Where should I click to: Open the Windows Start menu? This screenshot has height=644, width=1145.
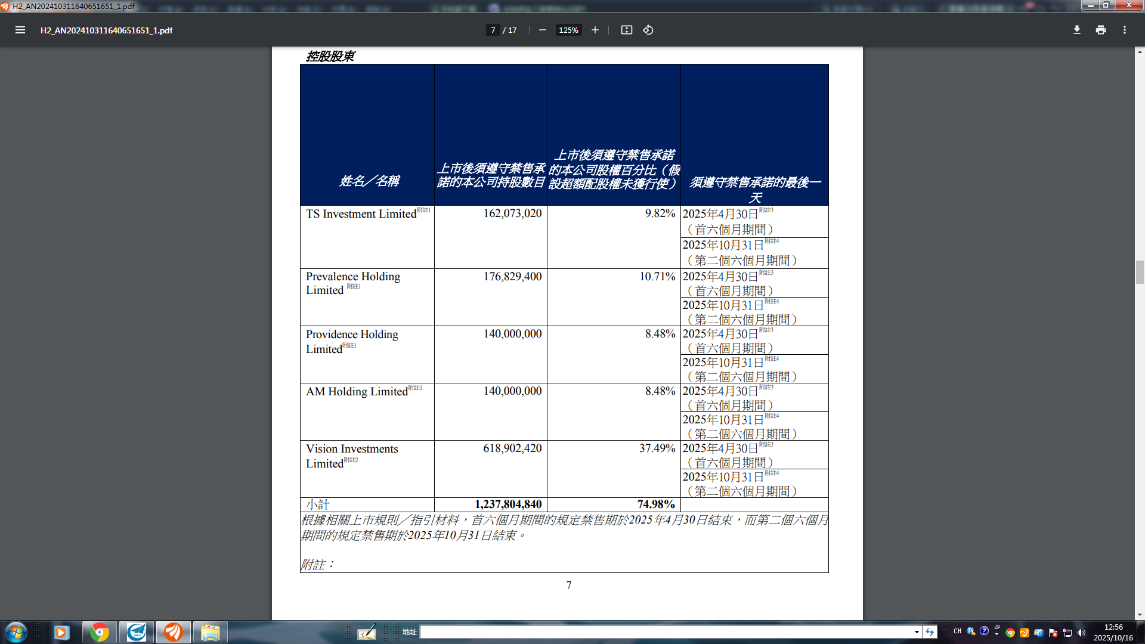click(x=16, y=632)
